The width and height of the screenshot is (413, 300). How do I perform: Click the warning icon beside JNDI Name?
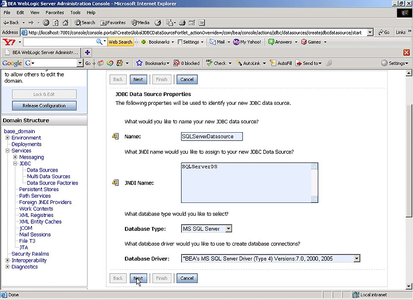pyautogui.click(x=115, y=182)
